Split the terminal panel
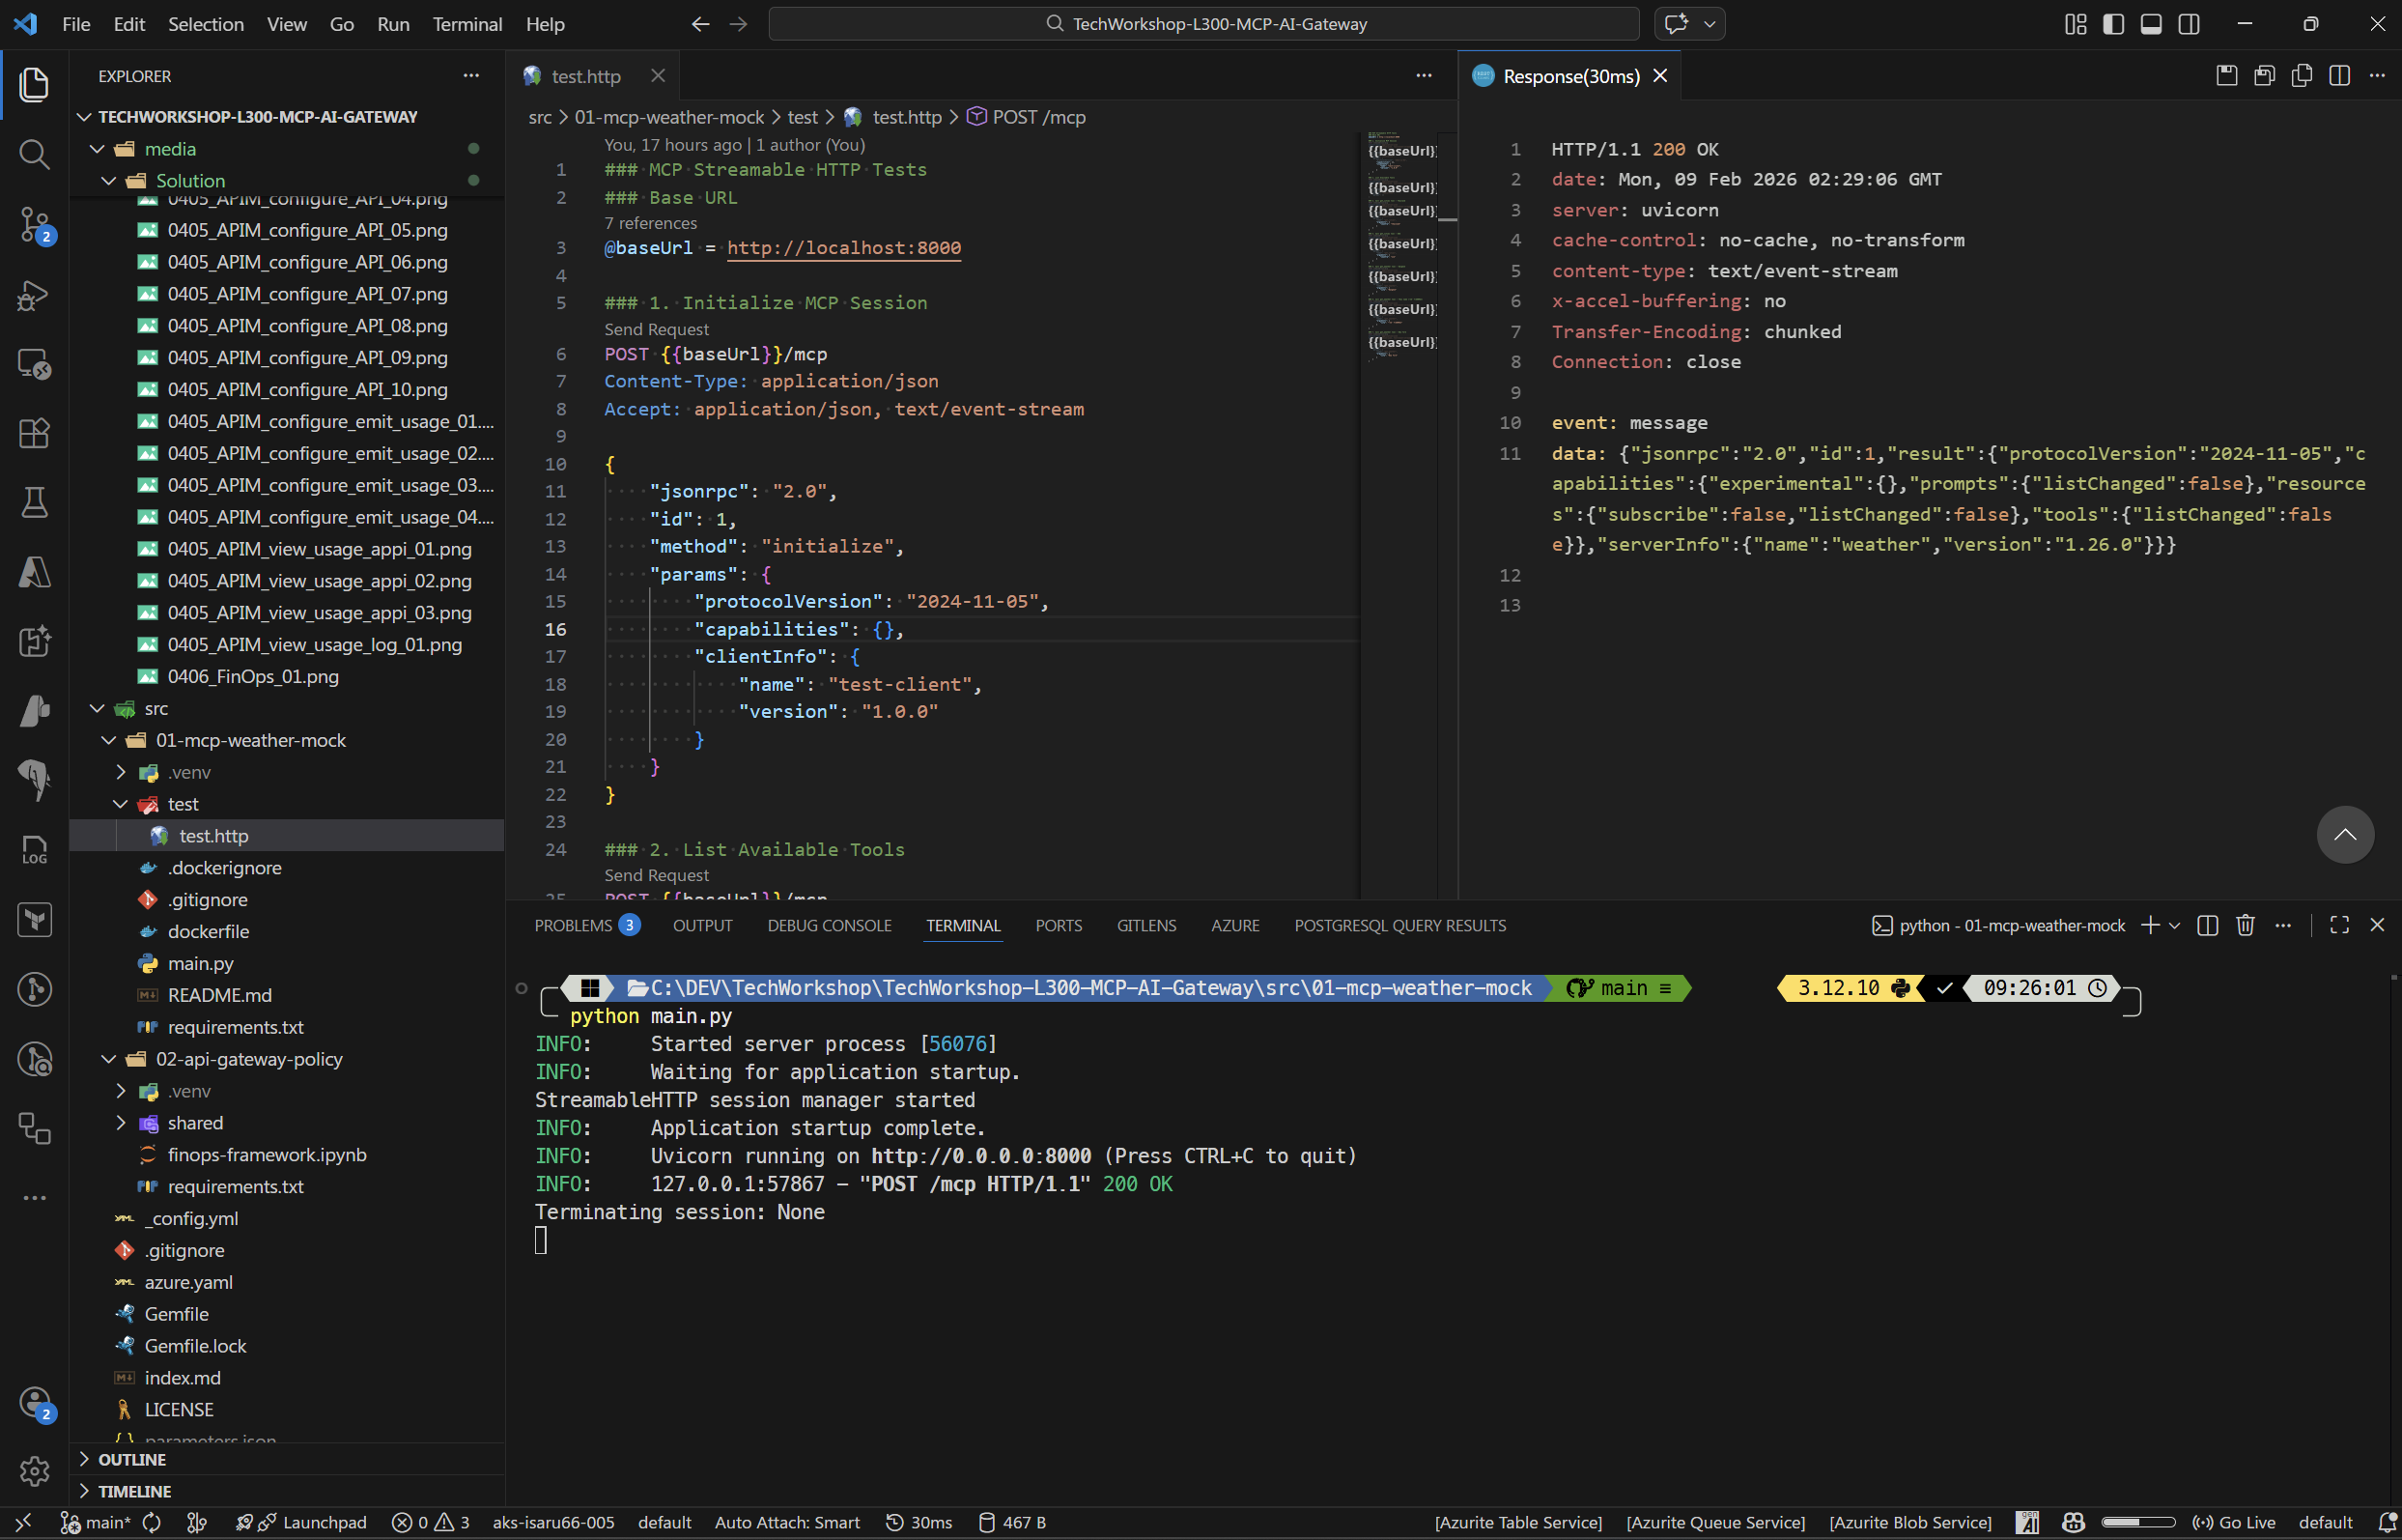 click(2208, 925)
